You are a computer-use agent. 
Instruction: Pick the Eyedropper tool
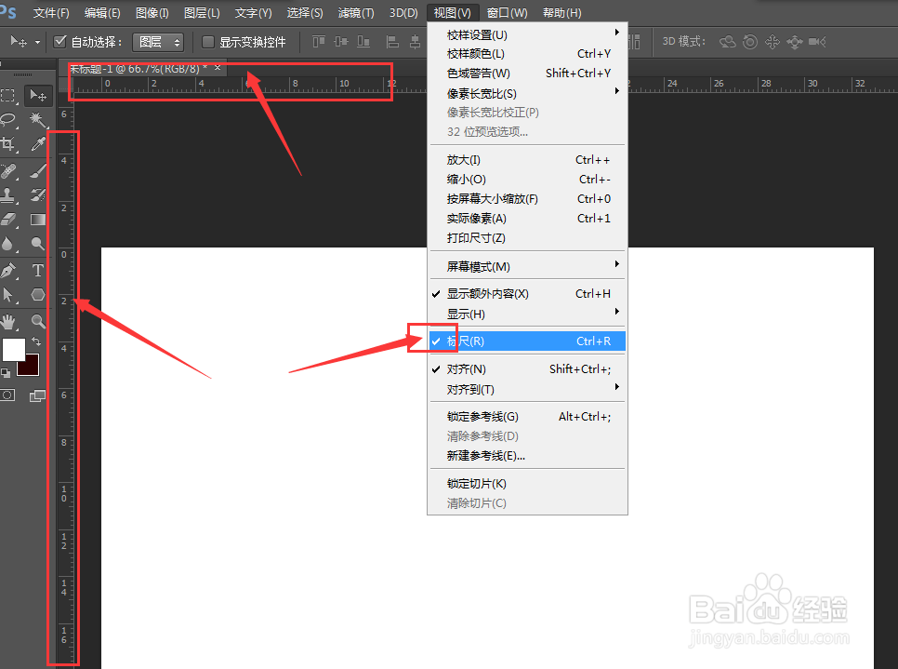tap(37, 145)
